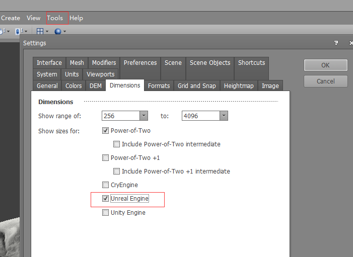Switch to the Heightmap tab
The width and height of the screenshot is (353, 257).
coord(239,86)
